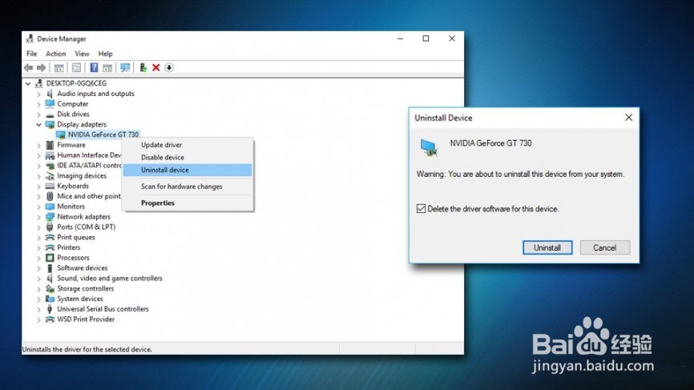Expand the System devices node

[x=39, y=299]
